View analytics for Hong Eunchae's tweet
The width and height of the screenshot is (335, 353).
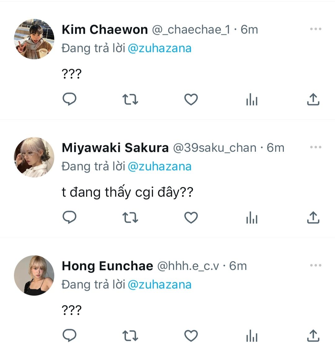pyautogui.click(x=252, y=336)
